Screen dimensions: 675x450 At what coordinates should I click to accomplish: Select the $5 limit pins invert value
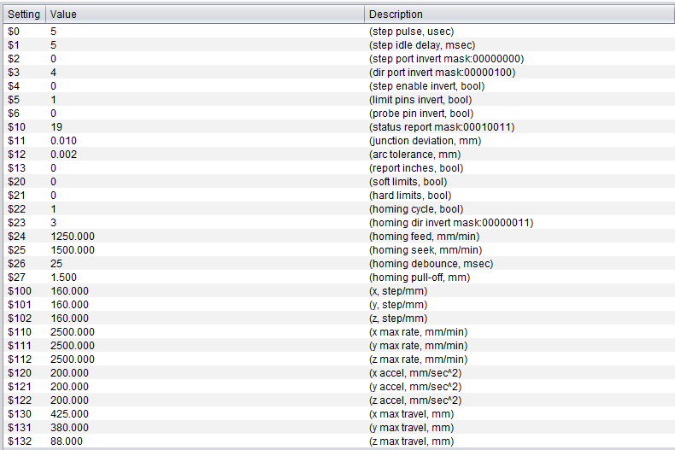(x=53, y=100)
